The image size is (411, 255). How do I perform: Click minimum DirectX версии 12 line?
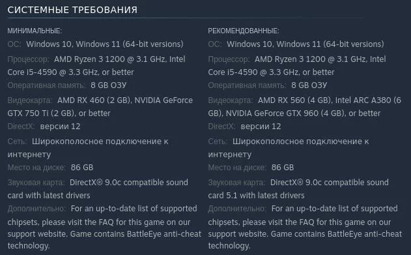coord(44,127)
